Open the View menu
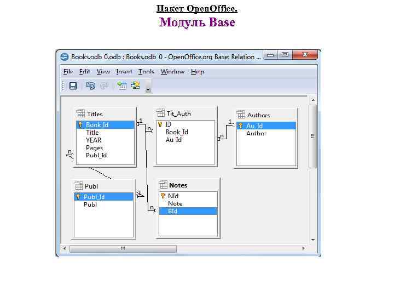 103,72
